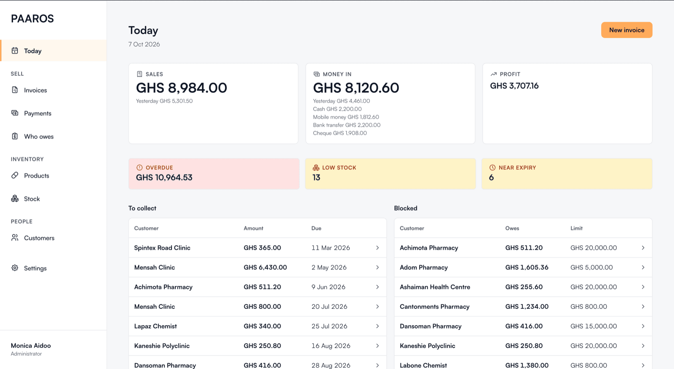The image size is (674, 369).
Task: Open Mensah Clinic GHS 6,430.00 row chevron
Action: click(x=377, y=267)
